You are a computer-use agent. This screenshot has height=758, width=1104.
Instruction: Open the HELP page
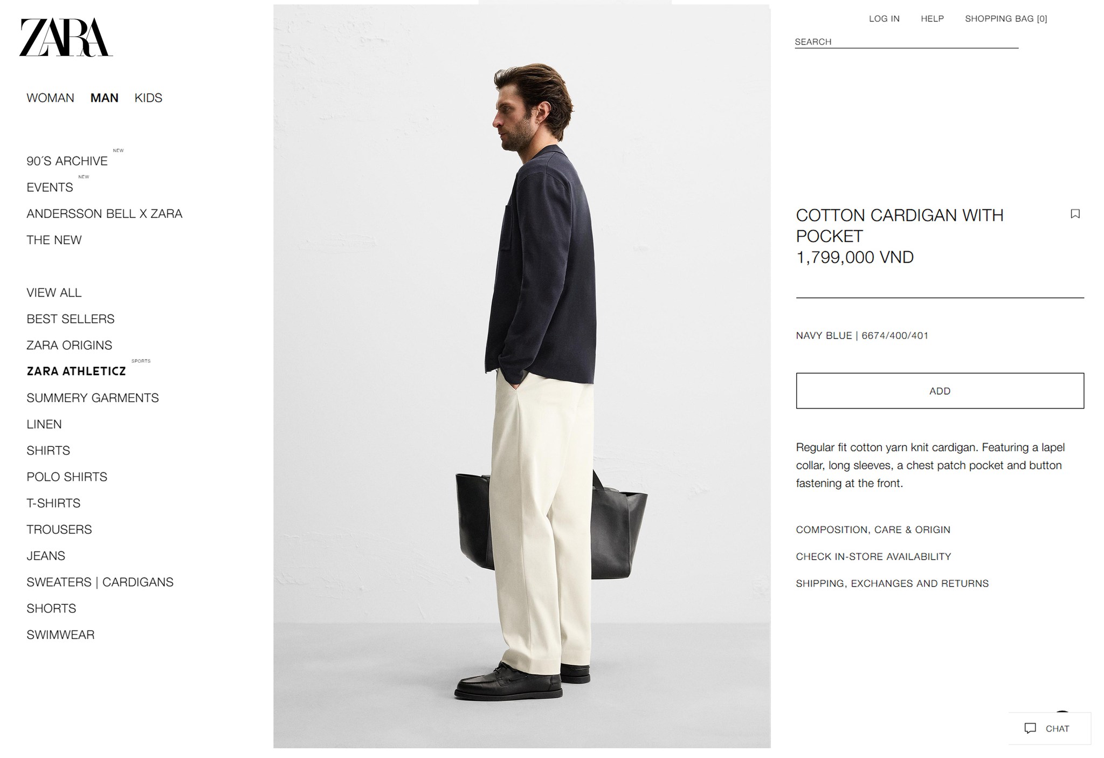(x=932, y=19)
